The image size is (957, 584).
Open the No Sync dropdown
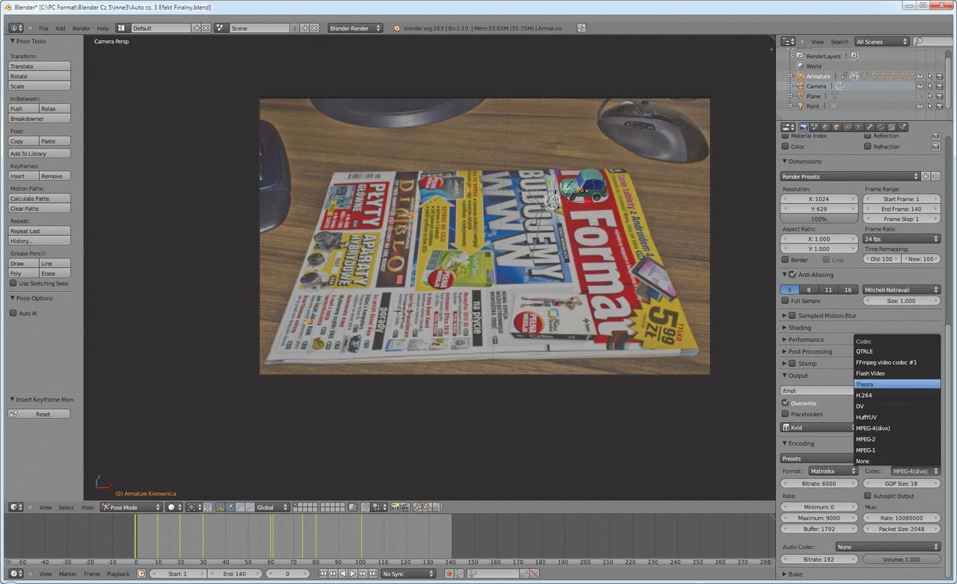click(408, 574)
